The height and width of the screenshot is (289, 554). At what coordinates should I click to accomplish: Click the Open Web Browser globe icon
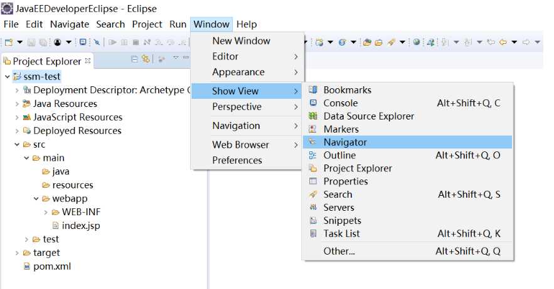coord(417,42)
